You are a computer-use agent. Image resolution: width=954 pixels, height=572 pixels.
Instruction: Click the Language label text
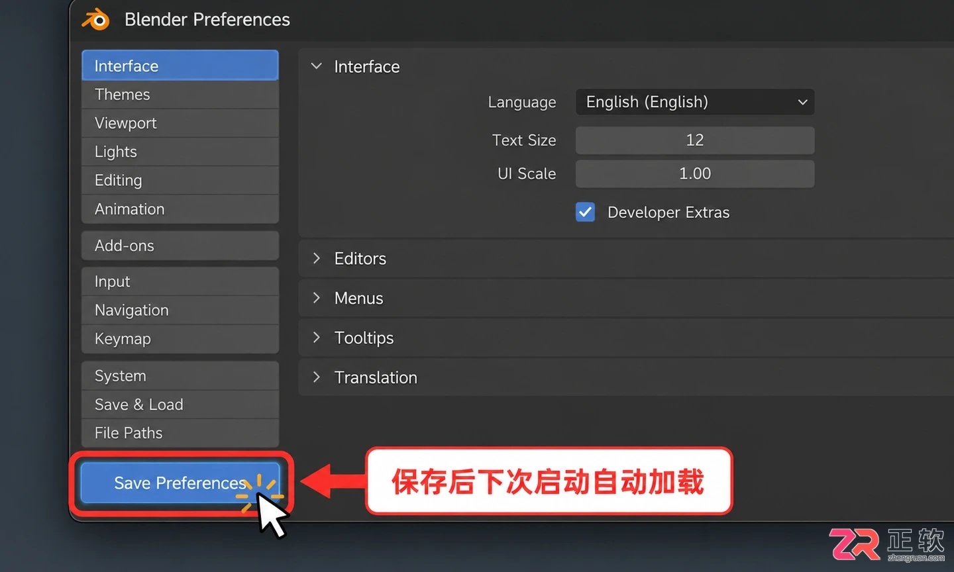click(522, 102)
